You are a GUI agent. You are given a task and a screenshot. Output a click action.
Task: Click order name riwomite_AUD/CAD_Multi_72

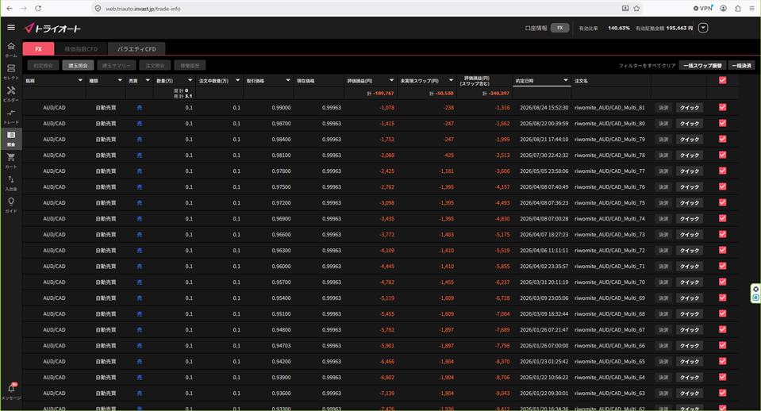click(609, 251)
